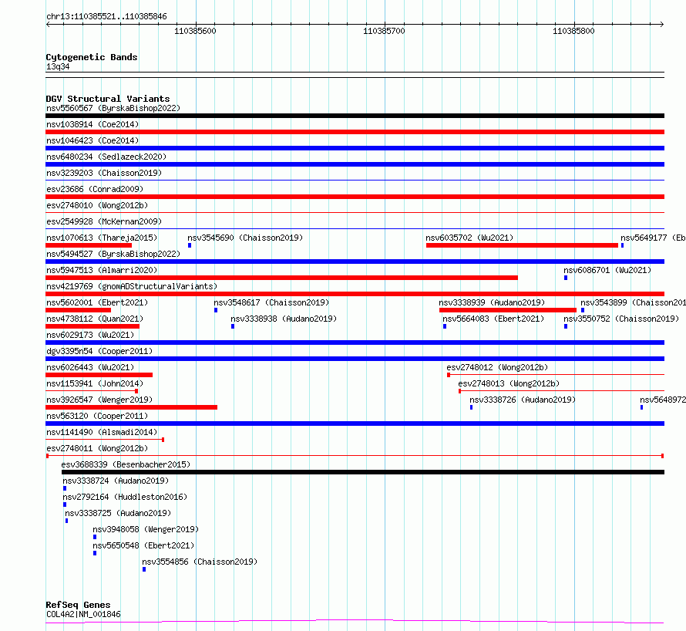Select the blue marker under nsv3338726 (Audano2019)
686x631 pixels.
471,407
